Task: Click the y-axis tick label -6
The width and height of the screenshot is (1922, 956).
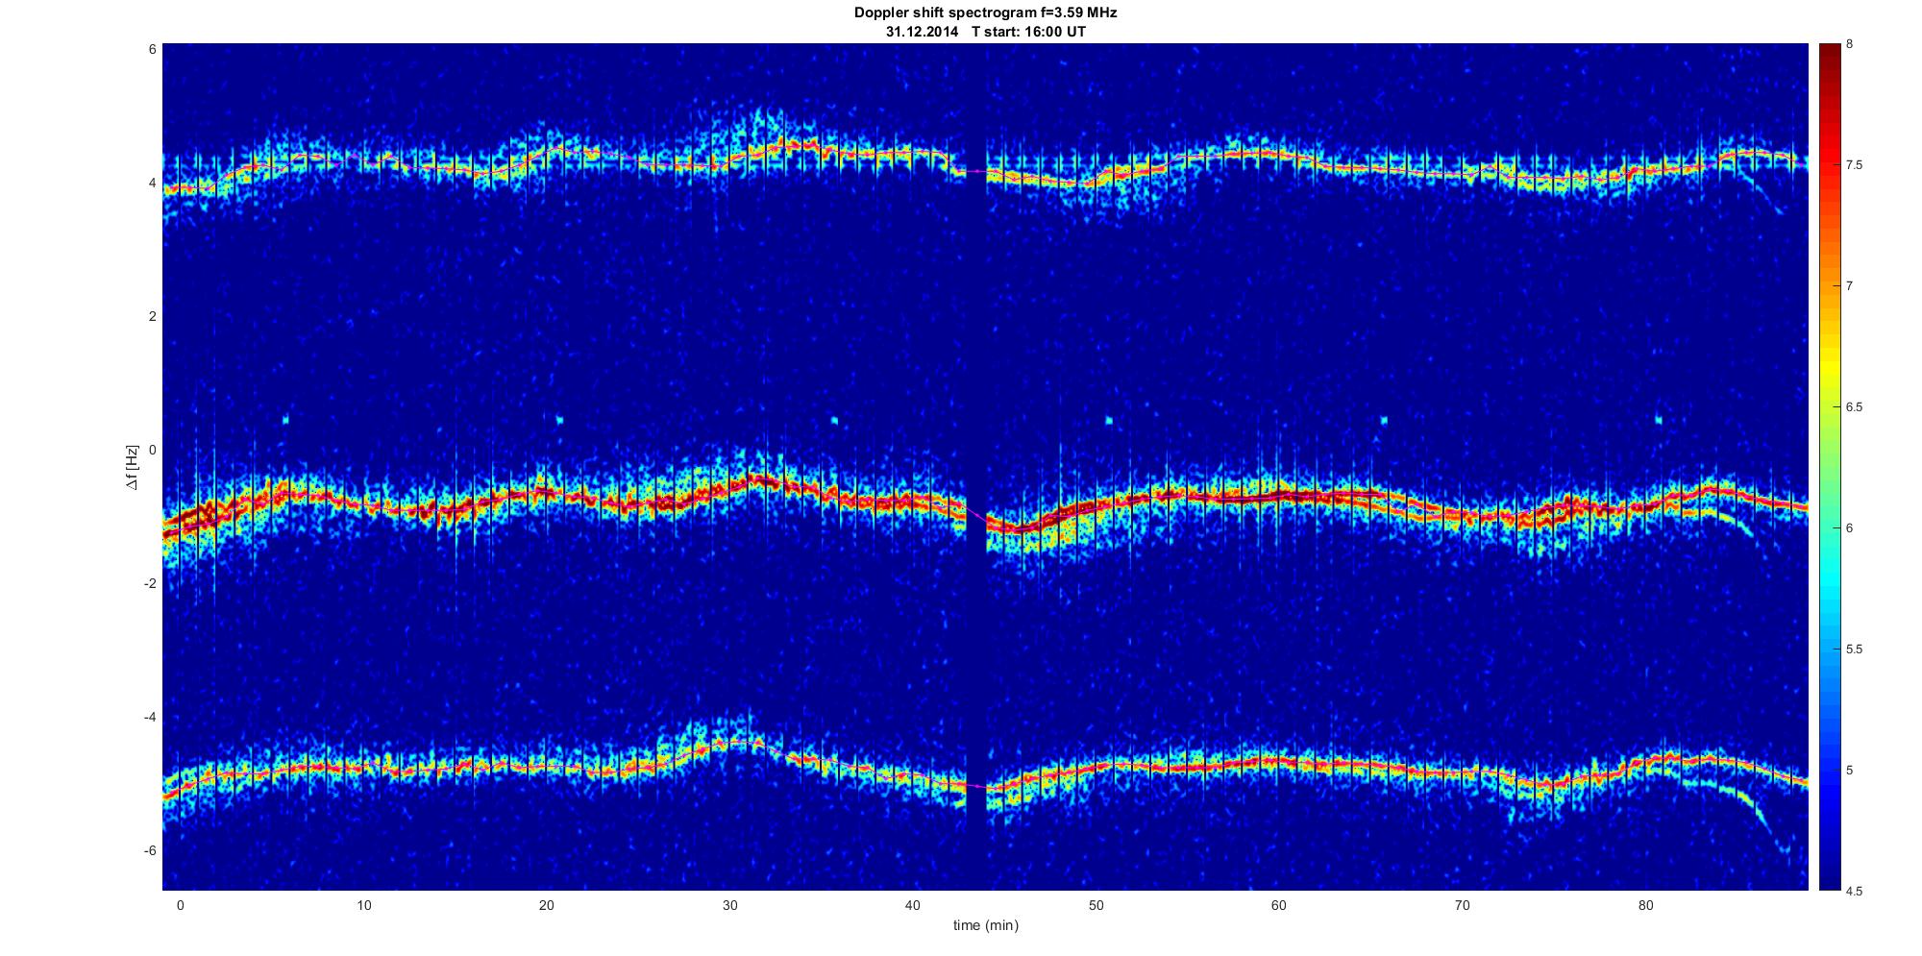Action: 150,850
